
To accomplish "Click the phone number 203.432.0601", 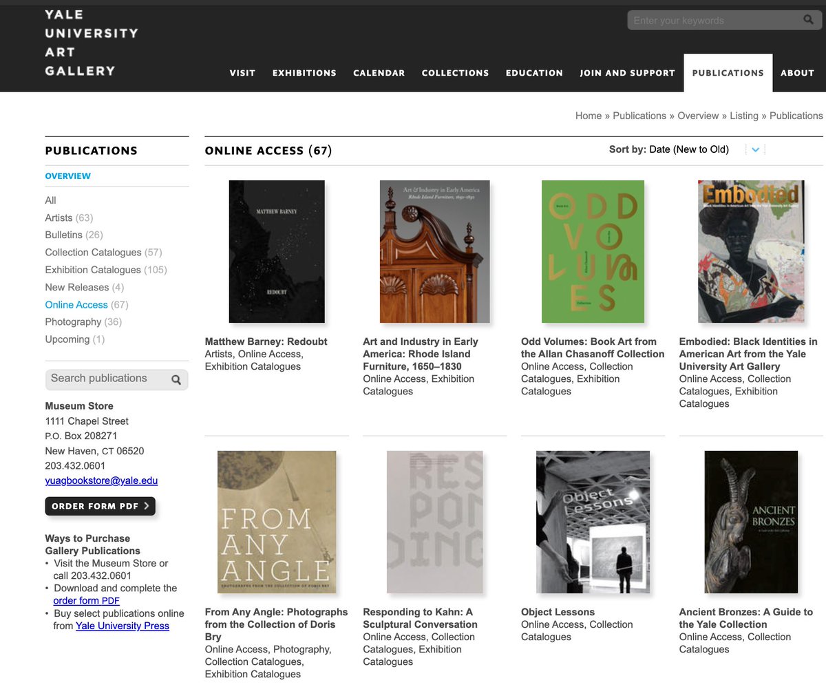I will pos(76,466).
